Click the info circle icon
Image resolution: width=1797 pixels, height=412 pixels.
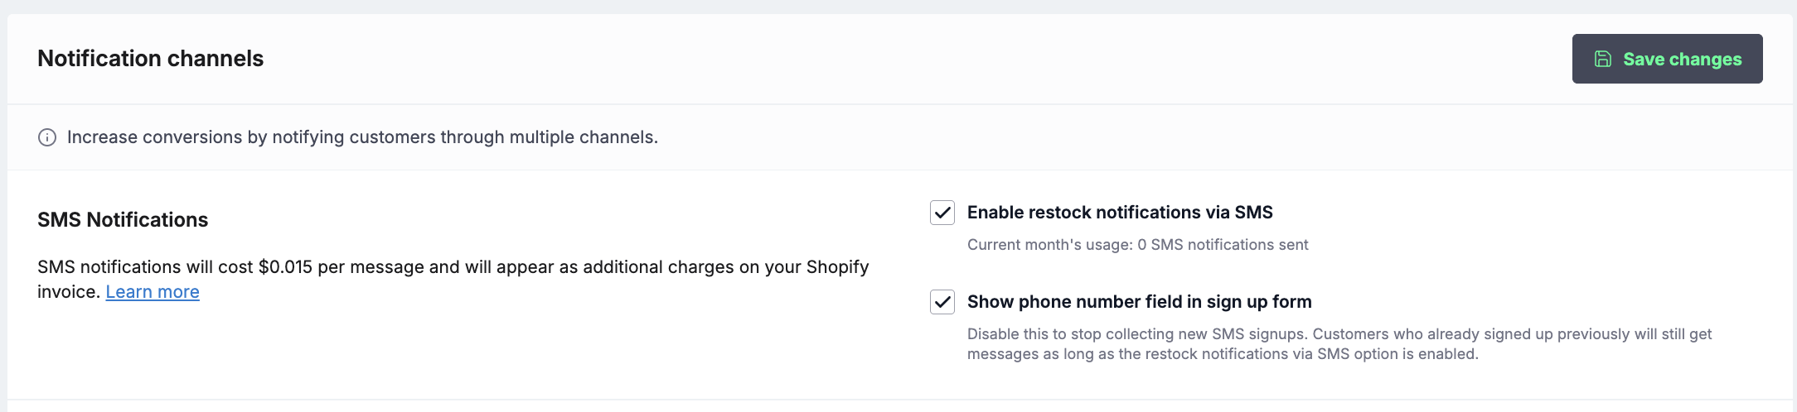(x=47, y=137)
